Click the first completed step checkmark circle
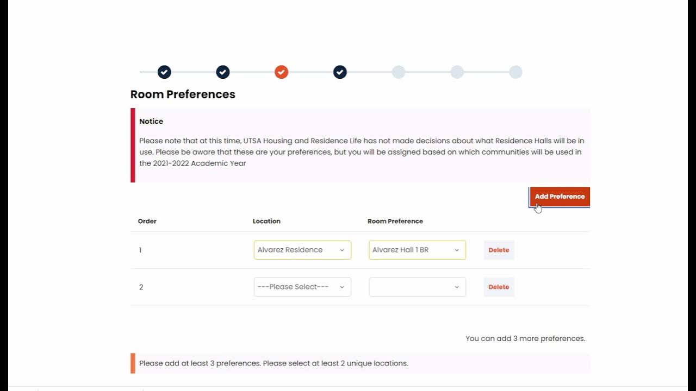This screenshot has width=696, height=391. click(x=164, y=72)
